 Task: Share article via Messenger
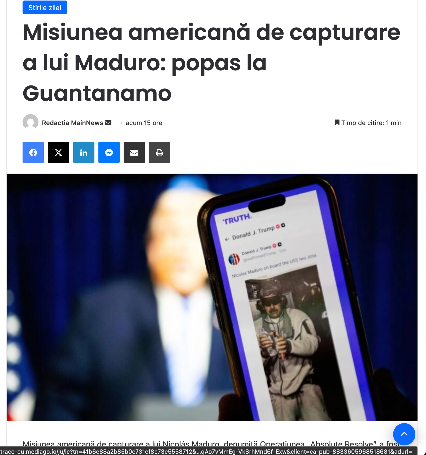(x=109, y=152)
